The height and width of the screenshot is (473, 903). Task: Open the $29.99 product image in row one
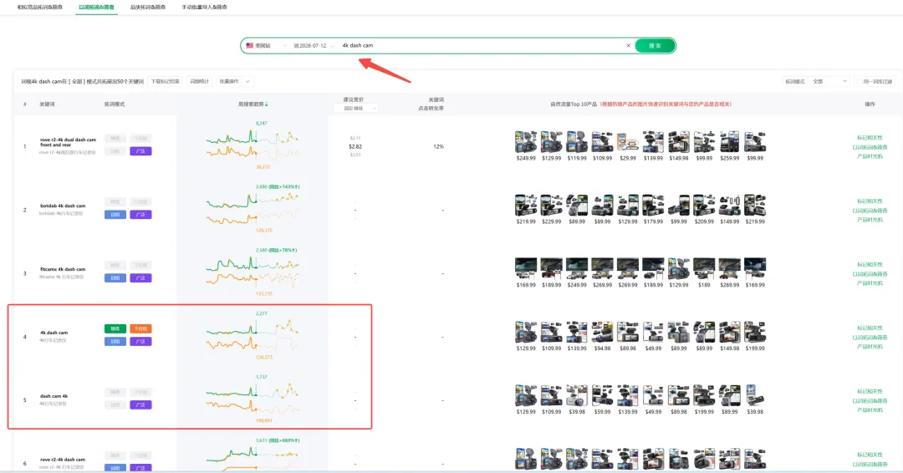(628, 142)
